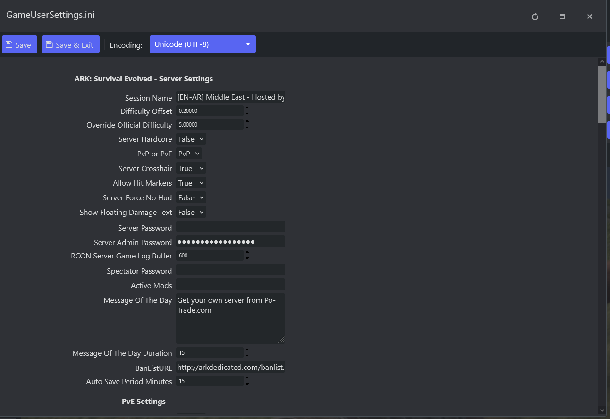Click the Server Admin Password label

(133, 243)
